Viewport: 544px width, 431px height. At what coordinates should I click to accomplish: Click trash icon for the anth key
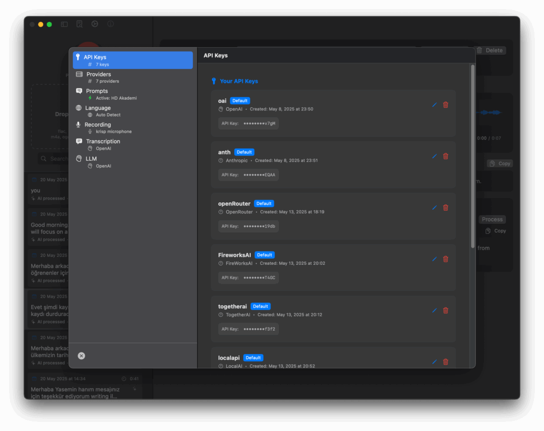pyautogui.click(x=446, y=156)
